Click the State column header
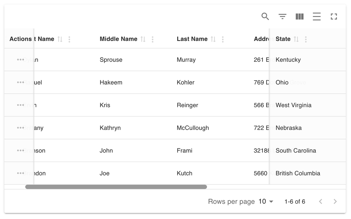The image size is (351, 219). 283,39
